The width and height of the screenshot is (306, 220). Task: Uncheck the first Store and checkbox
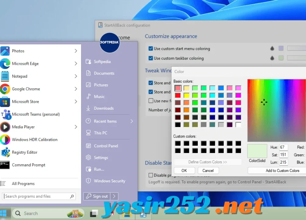151,83
